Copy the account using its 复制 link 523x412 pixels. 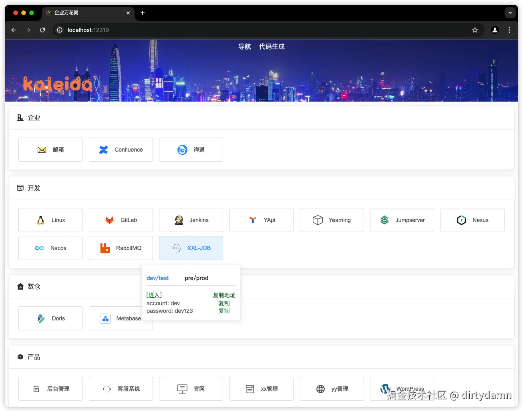point(224,303)
